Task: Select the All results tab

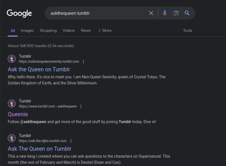Action: pos(13,31)
